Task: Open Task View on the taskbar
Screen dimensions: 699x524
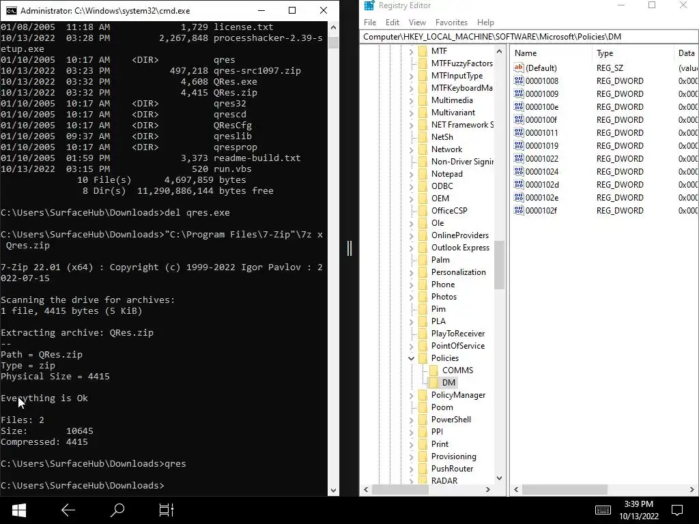Action: click(x=167, y=510)
